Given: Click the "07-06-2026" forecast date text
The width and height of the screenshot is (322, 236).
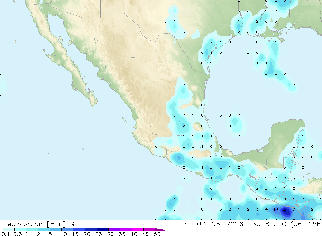Looking at the screenshot, I should [x=220, y=224].
